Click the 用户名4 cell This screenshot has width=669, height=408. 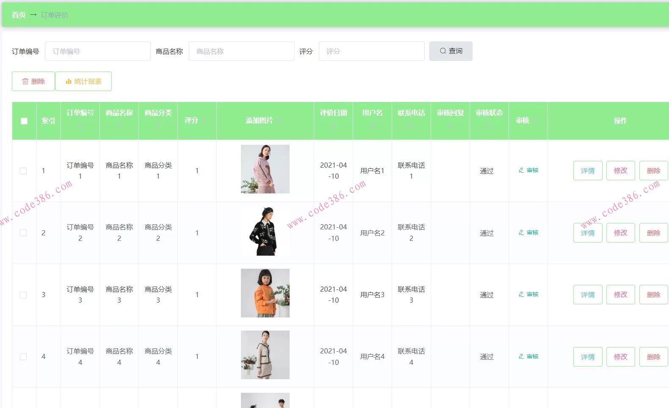(372, 357)
